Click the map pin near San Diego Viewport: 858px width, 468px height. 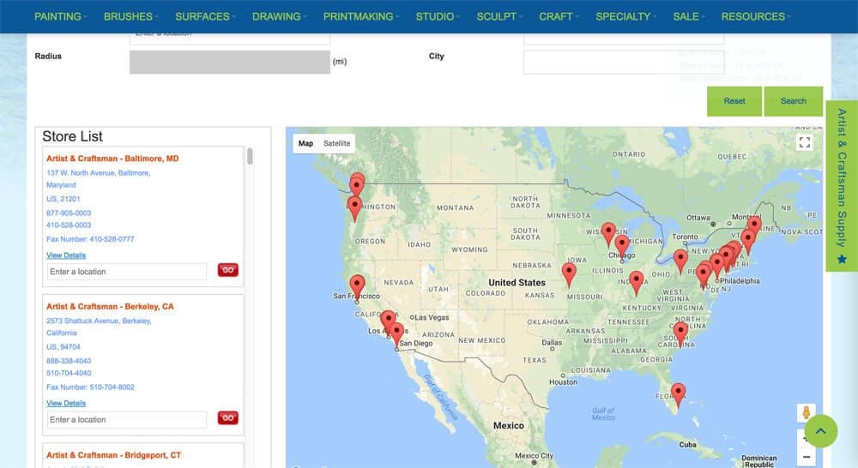(x=397, y=334)
